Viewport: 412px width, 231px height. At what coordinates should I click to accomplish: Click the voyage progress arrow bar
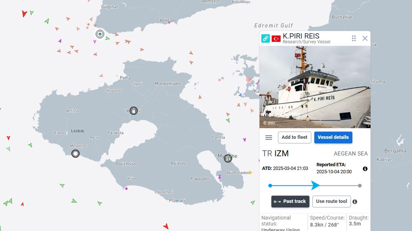pyautogui.click(x=315, y=185)
